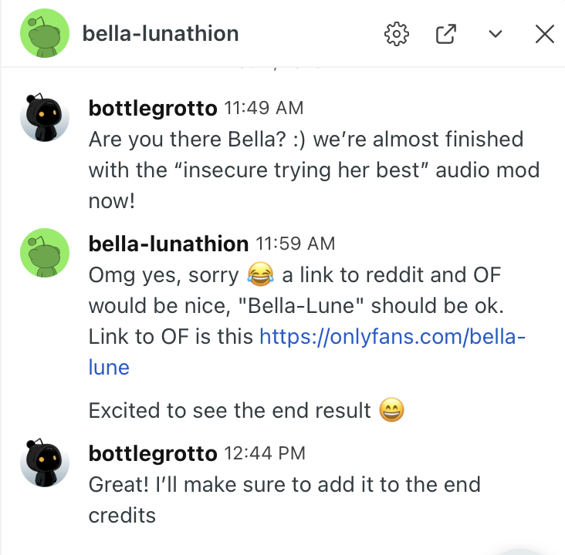Click the 11:59 AM timestamp

[295, 244]
